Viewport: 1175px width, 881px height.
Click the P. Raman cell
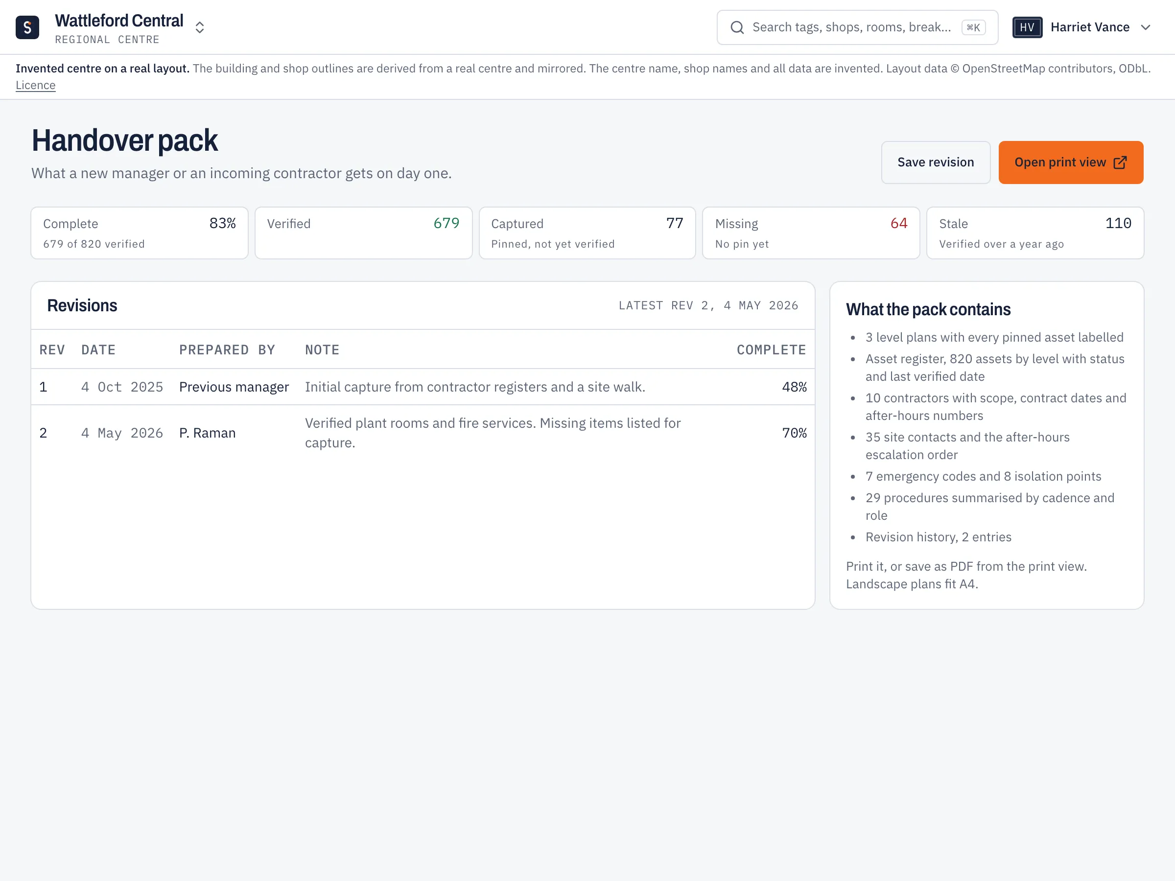tap(207, 433)
